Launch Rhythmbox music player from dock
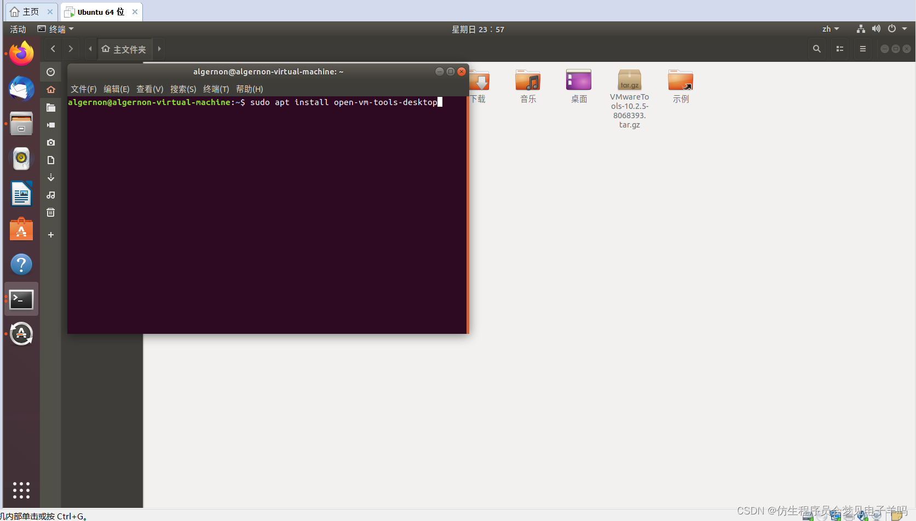This screenshot has height=521, width=916. pos(21,159)
